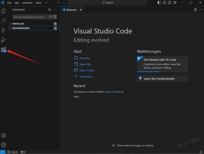Click the Open Folder... link
This screenshot has width=204, height=154.
tap(87, 70)
